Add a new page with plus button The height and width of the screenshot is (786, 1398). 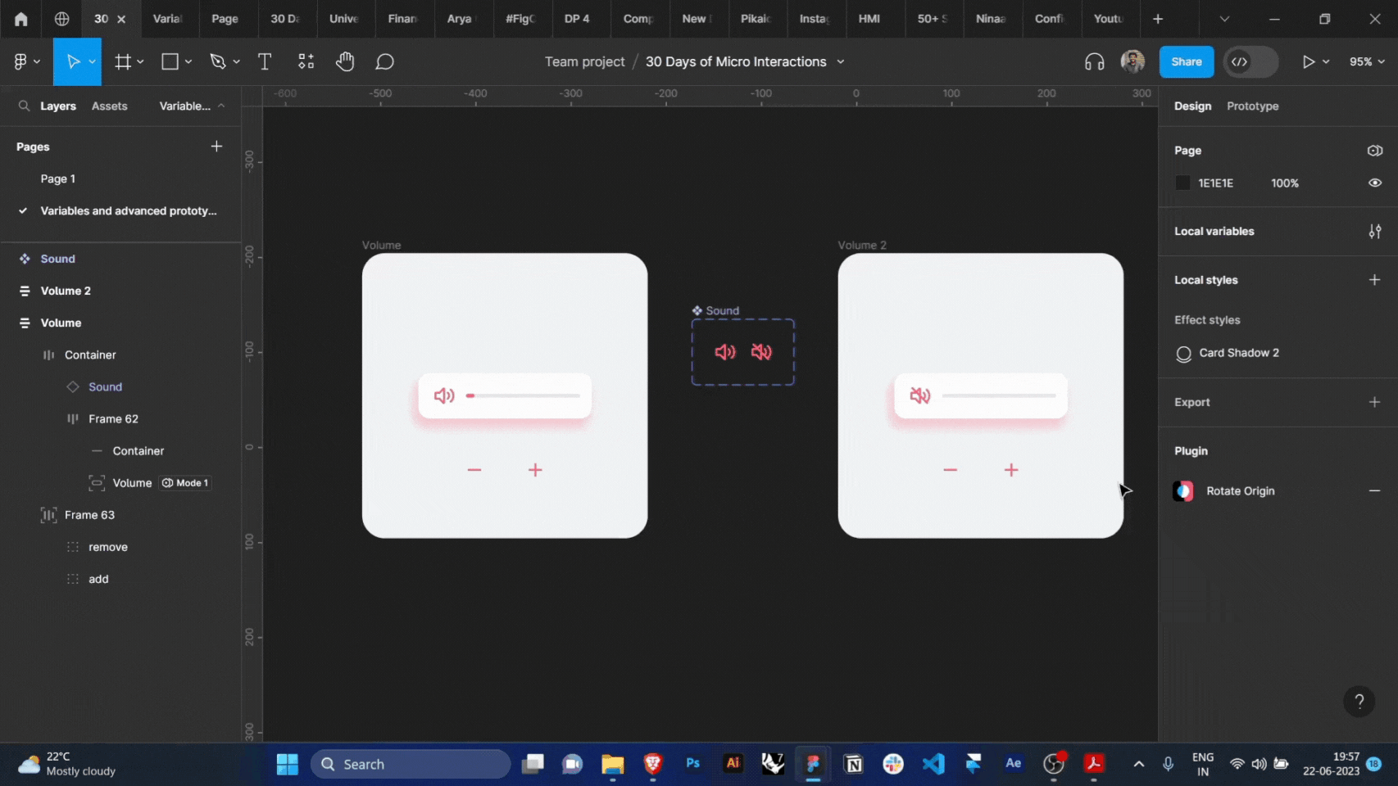click(216, 146)
